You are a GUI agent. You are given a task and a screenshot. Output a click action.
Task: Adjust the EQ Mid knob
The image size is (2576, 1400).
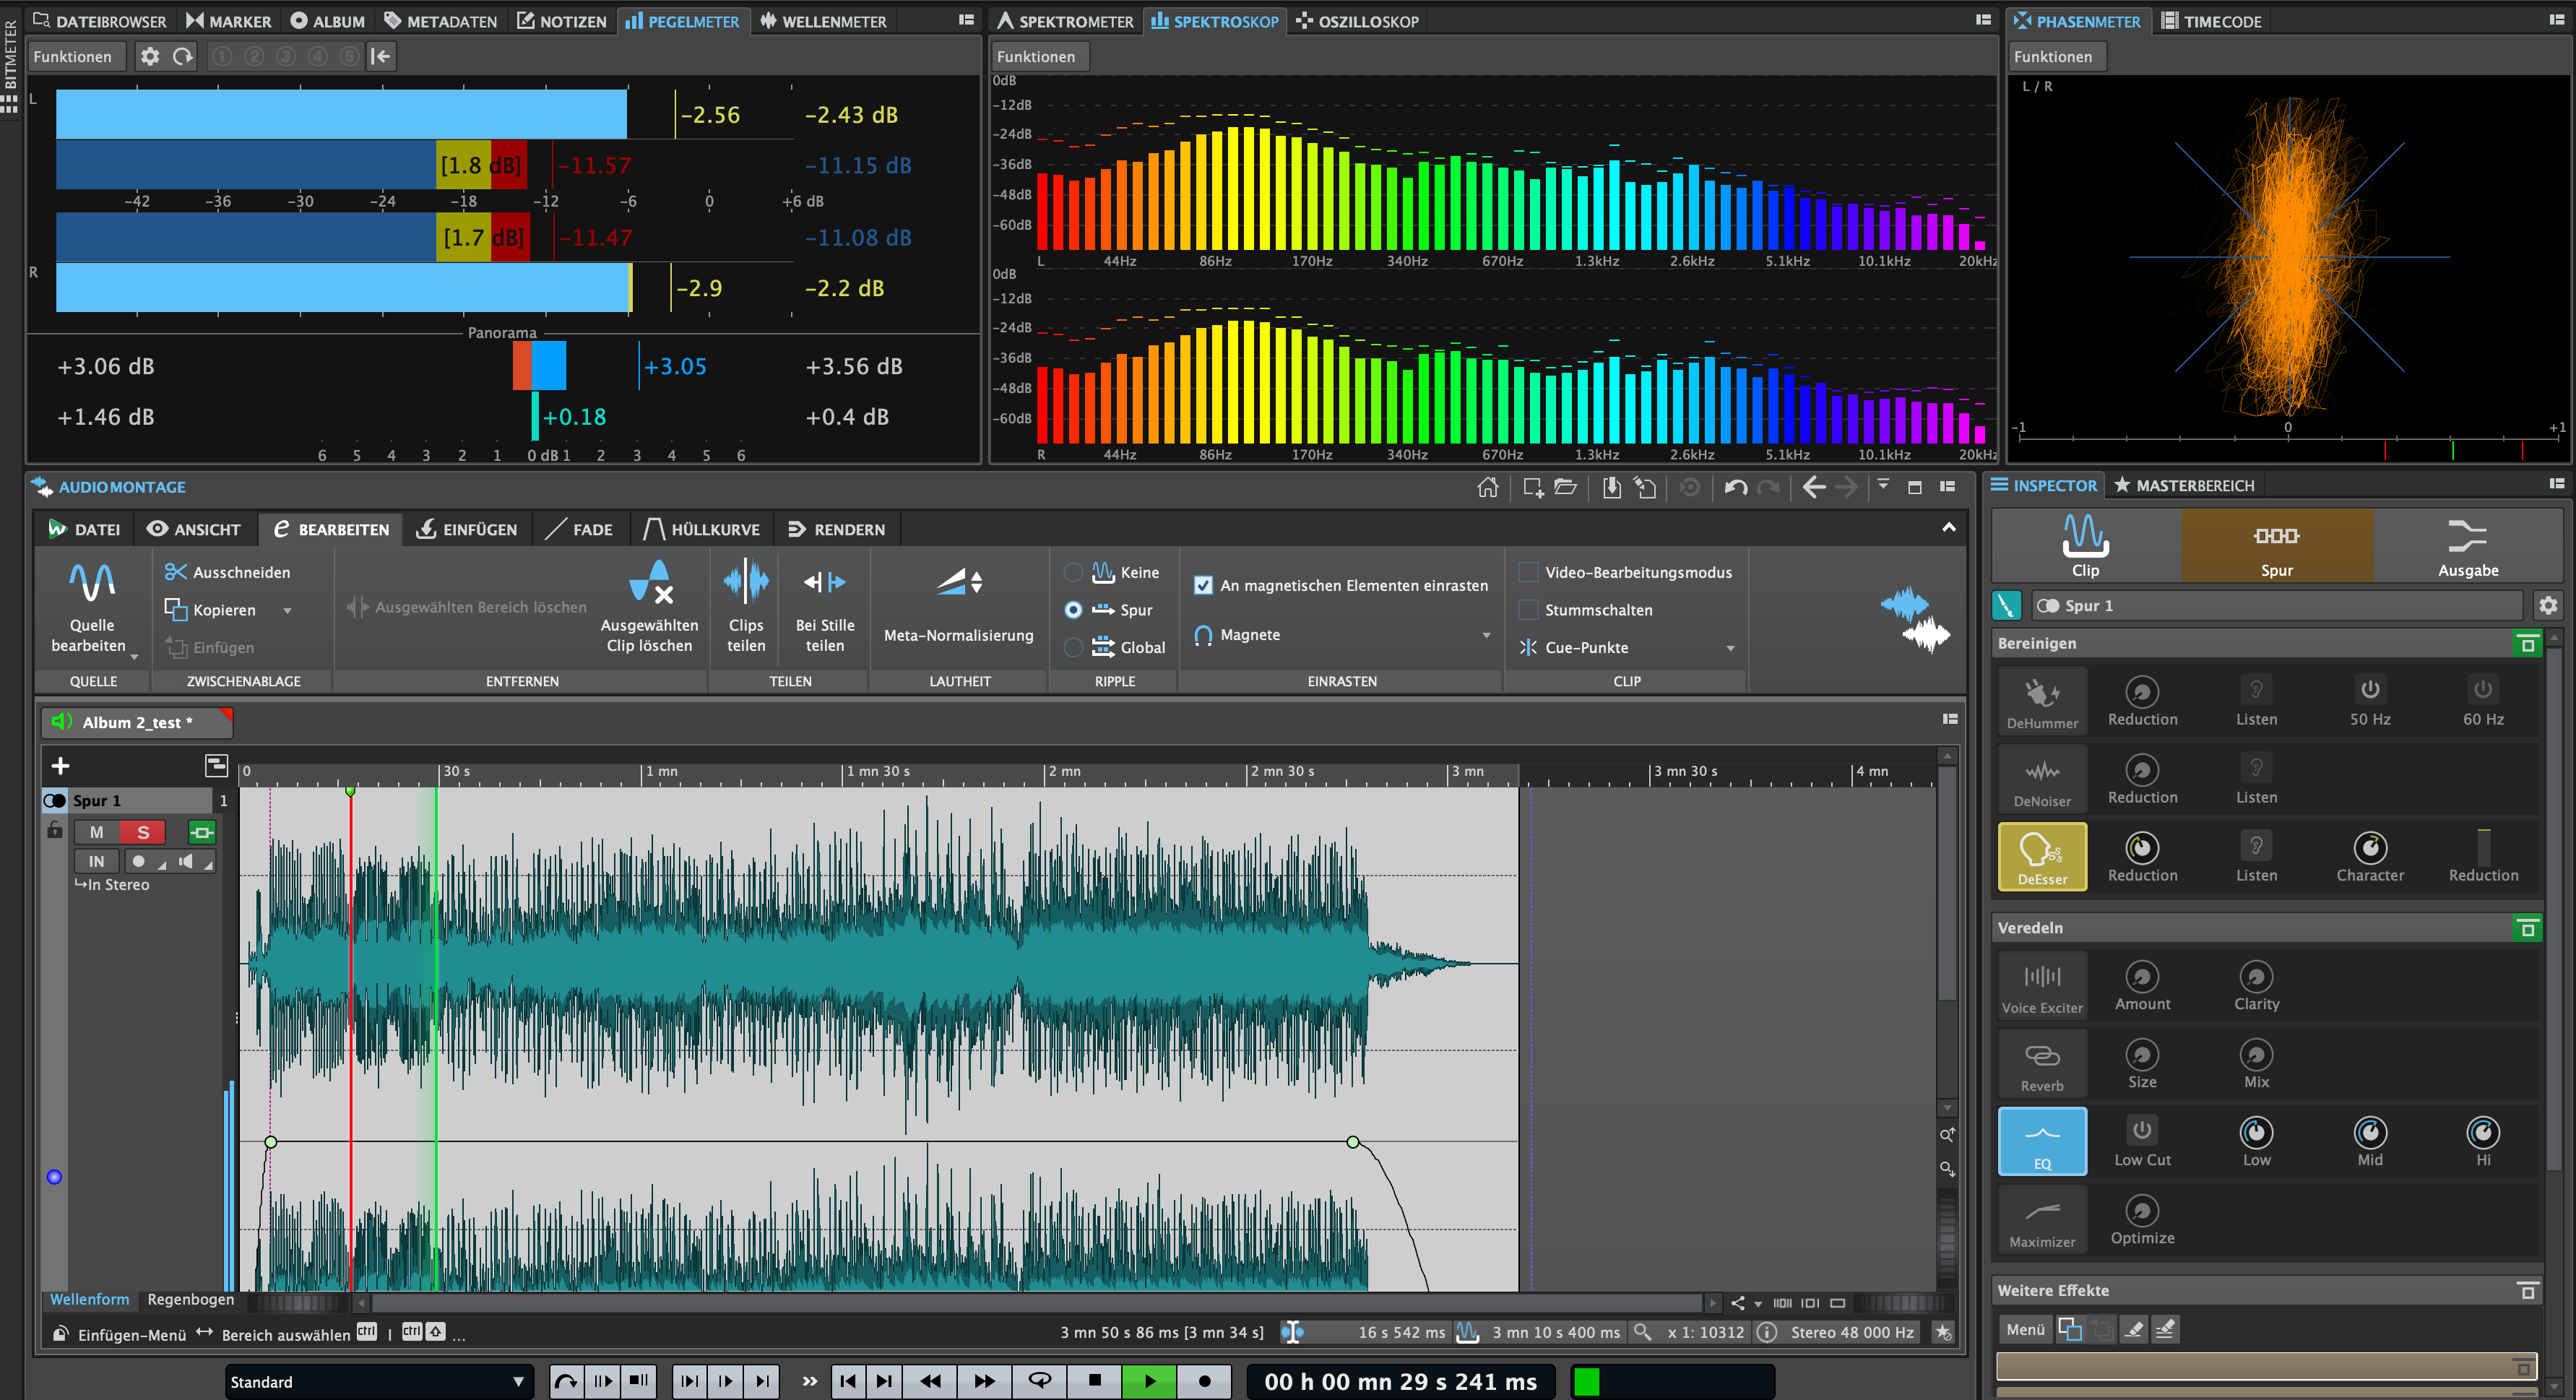[2369, 1133]
